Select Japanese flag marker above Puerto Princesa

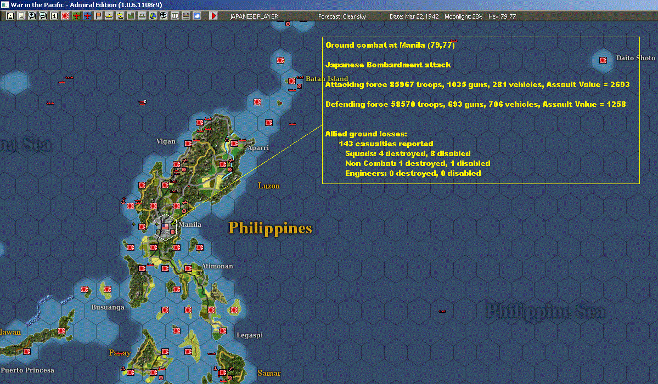coord(27,352)
